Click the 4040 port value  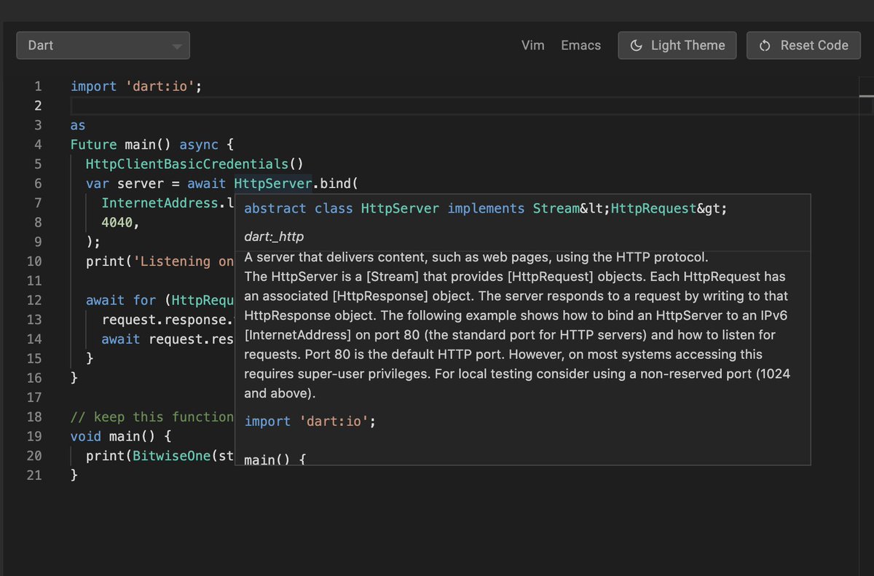pyautogui.click(x=117, y=222)
